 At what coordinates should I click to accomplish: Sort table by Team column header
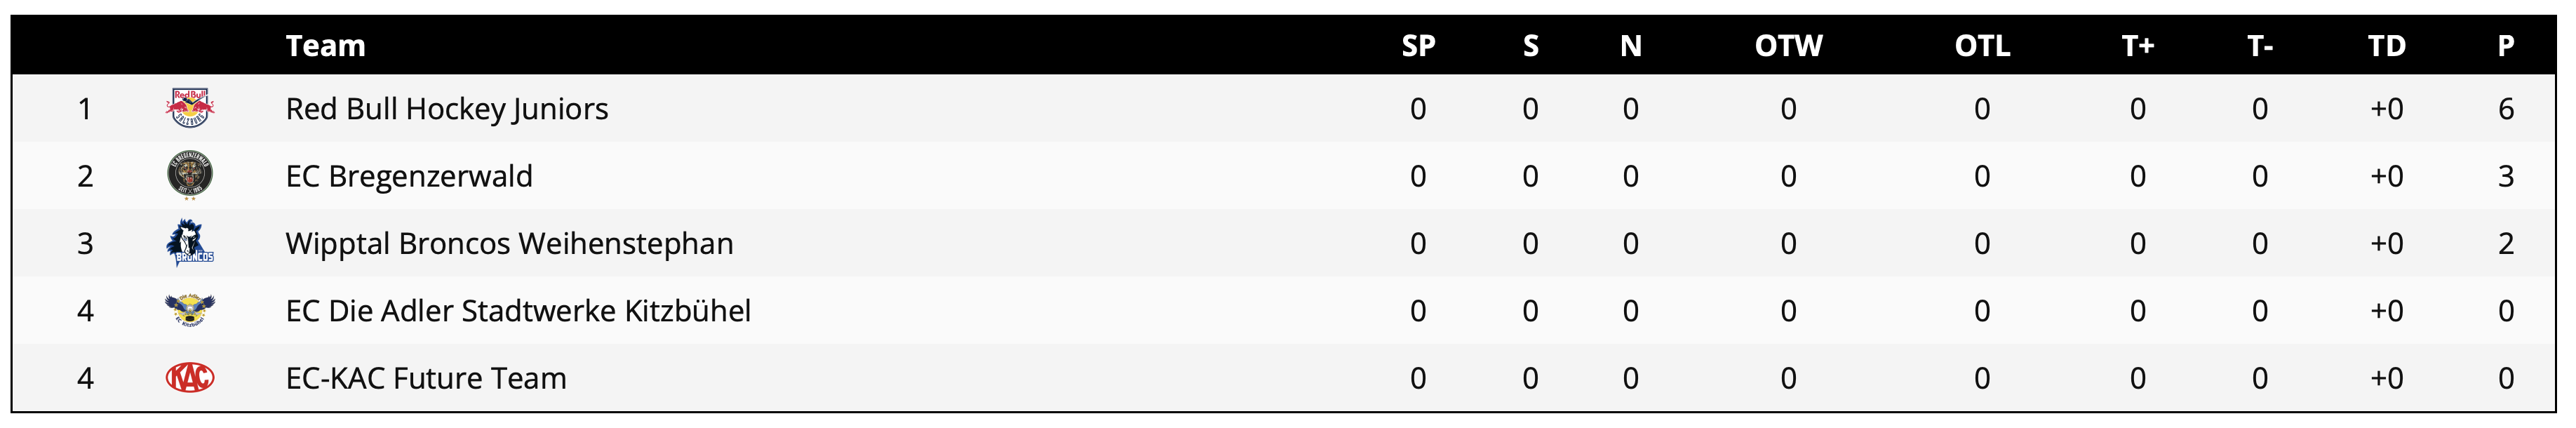click(x=325, y=46)
